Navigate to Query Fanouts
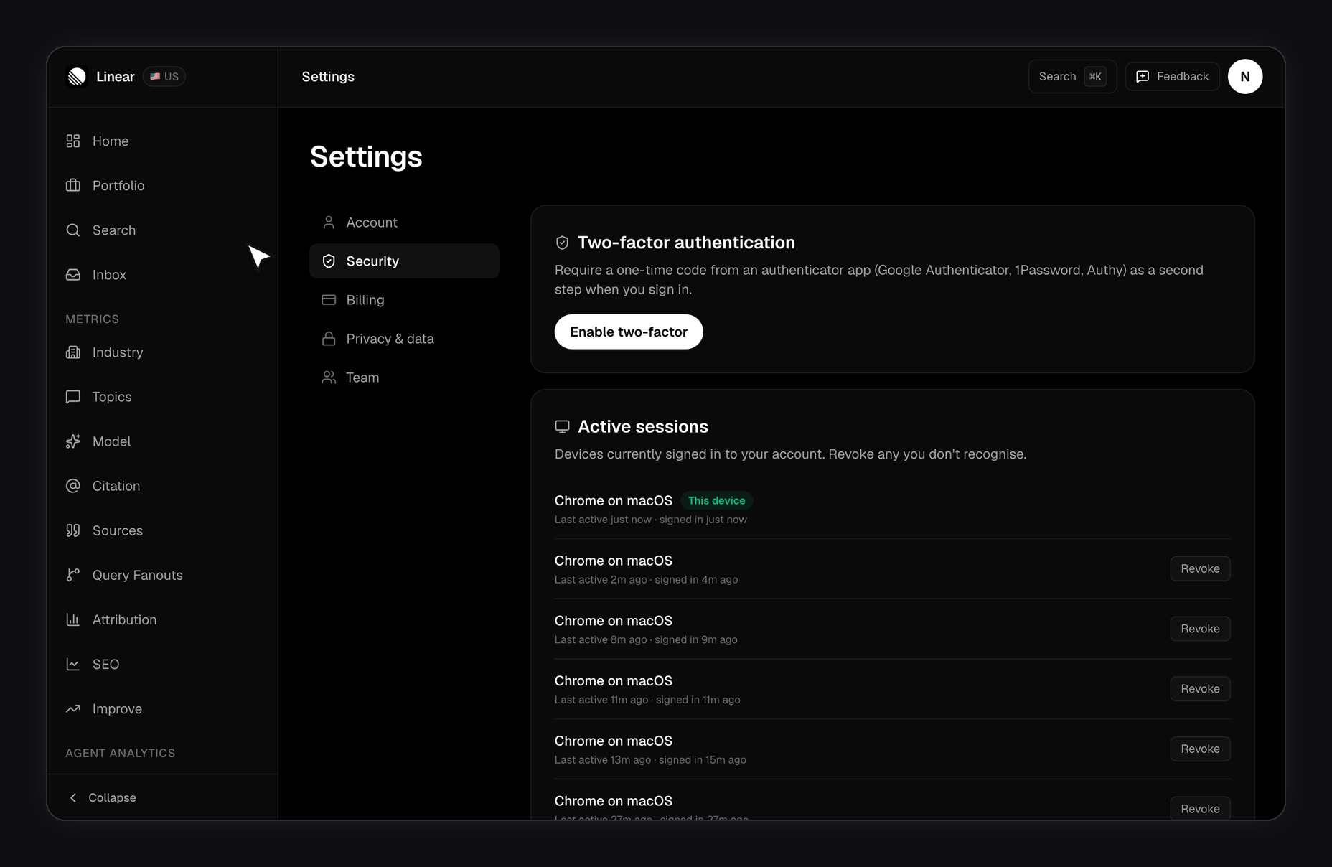Screen dimensions: 1332x867 coord(162,575)
